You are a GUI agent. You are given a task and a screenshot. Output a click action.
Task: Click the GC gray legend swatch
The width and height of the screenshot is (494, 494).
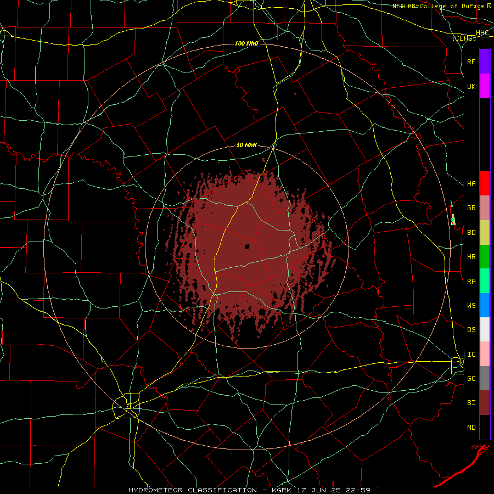[x=485, y=378]
